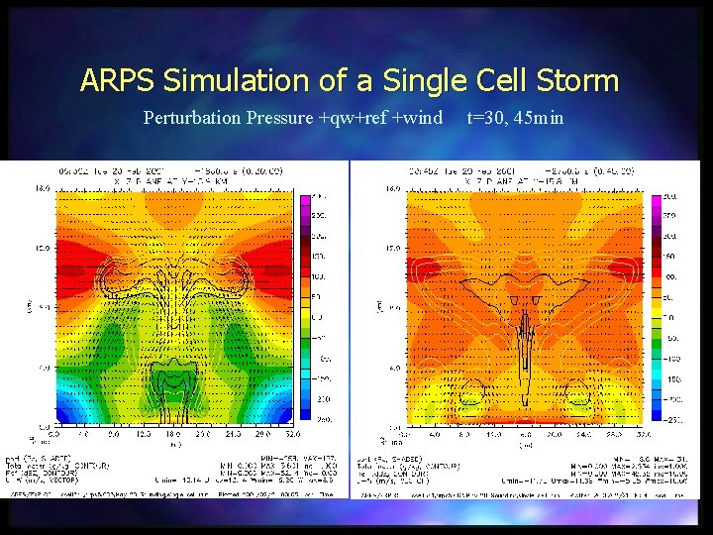Click the "32.0" x-axis label on right plot

tap(644, 435)
